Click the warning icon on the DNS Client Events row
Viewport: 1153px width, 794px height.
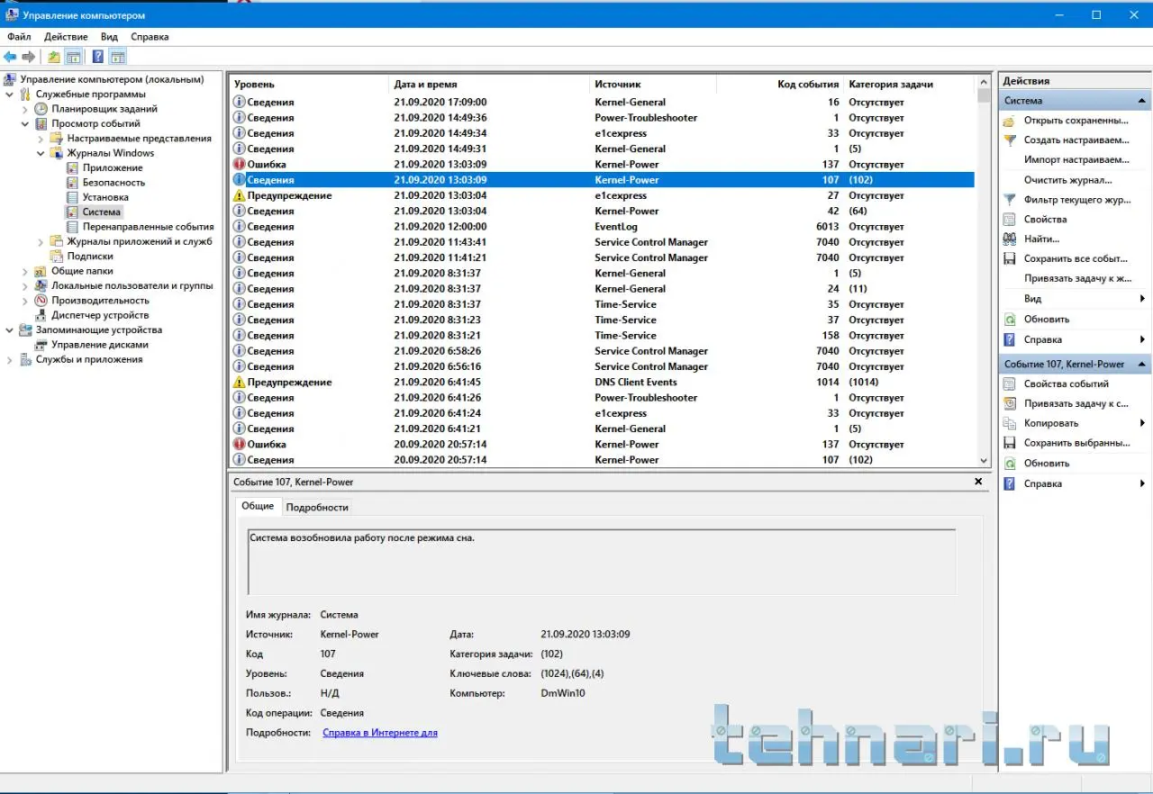(239, 383)
